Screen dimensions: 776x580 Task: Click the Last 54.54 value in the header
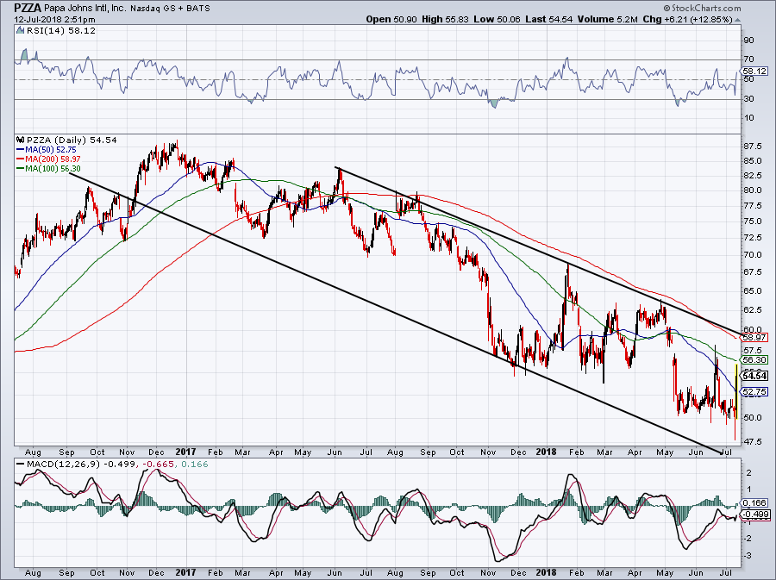click(x=549, y=19)
